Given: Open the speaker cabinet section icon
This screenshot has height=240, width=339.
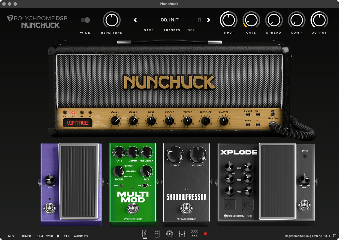Looking at the screenshot, I should [170, 234].
